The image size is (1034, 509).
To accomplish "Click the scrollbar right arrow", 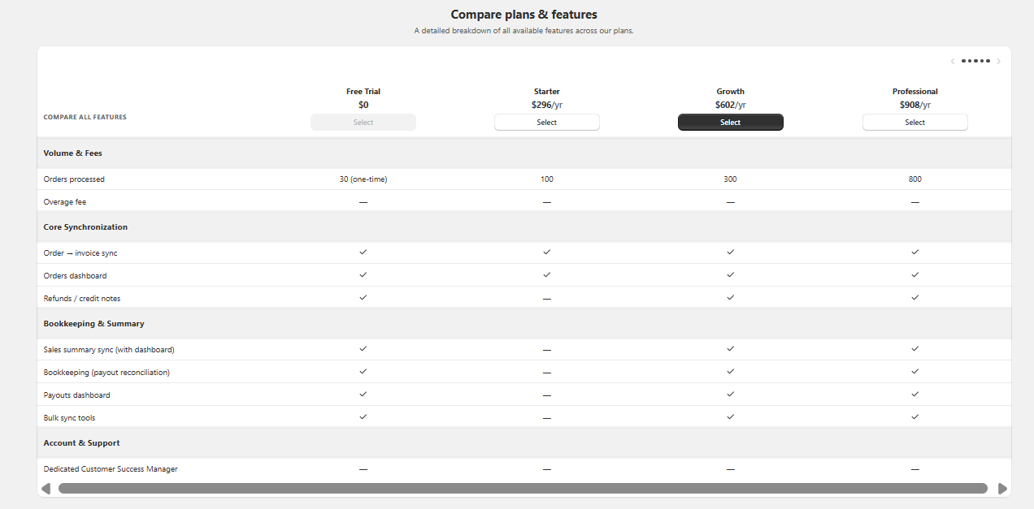I will [1002, 489].
